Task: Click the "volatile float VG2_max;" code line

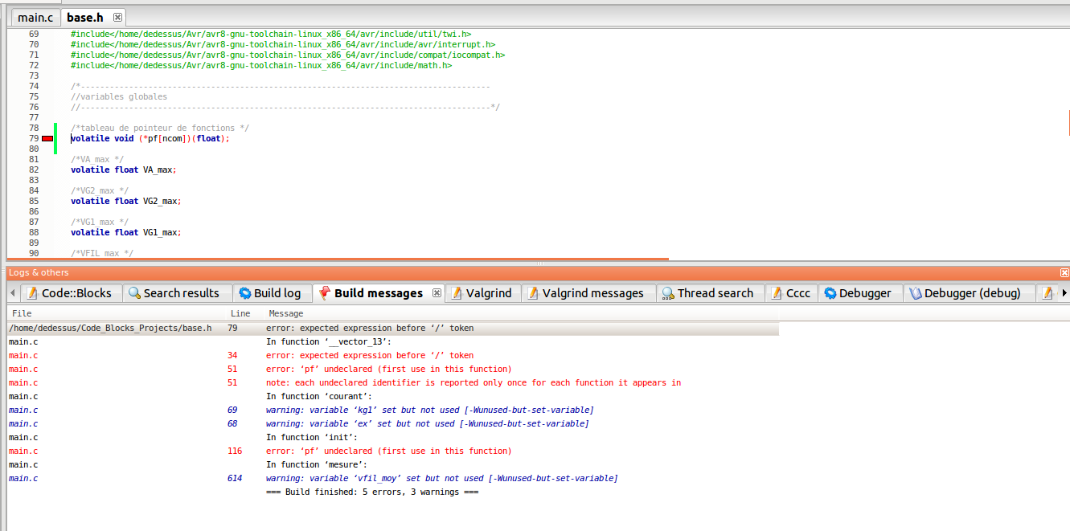Action: pos(125,202)
